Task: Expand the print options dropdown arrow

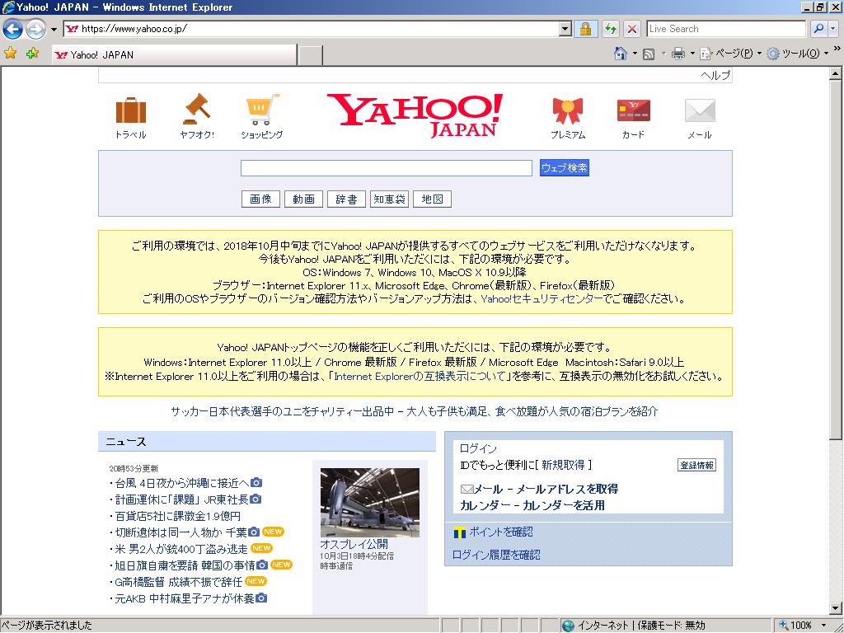Action: point(692,54)
